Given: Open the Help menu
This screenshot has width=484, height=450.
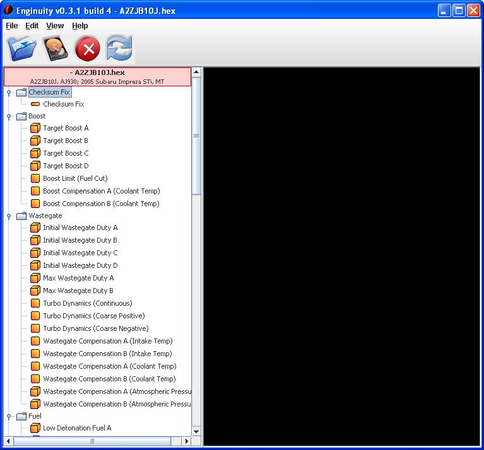Looking at the screenshot, I should point(80,26).
